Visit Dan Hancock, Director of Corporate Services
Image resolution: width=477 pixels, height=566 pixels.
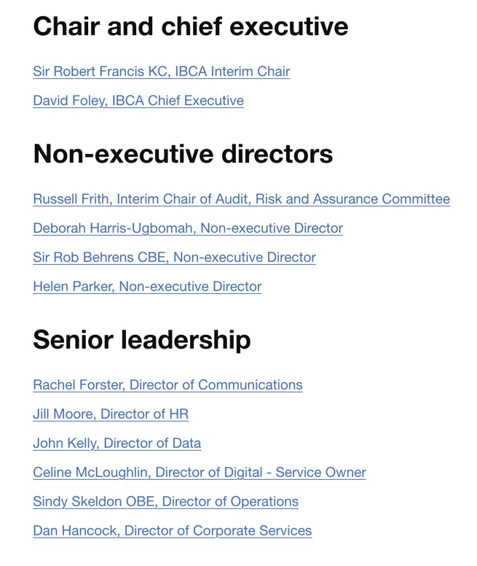pos(172,531)
